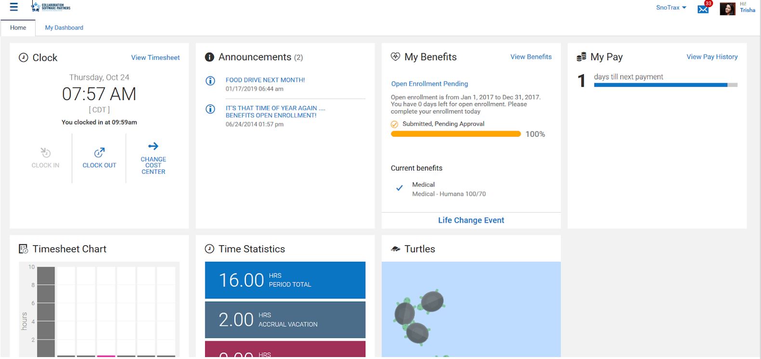This screenshot has width=761, height=359.
Task: Click the Submitted, Pending Approval status icon
Action: (x=394, y=124)
